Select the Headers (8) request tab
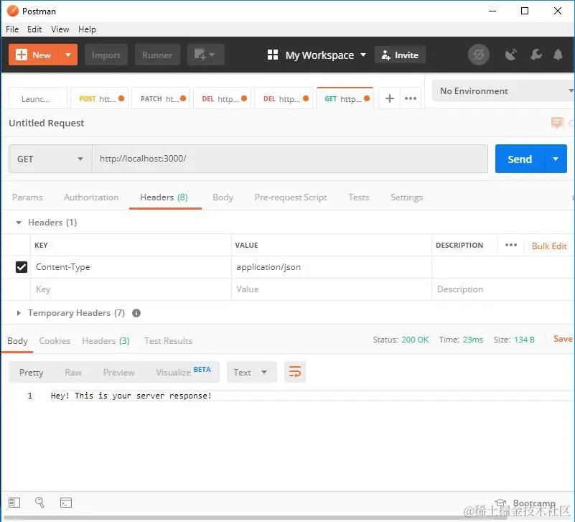 click(x=164, y=197)
